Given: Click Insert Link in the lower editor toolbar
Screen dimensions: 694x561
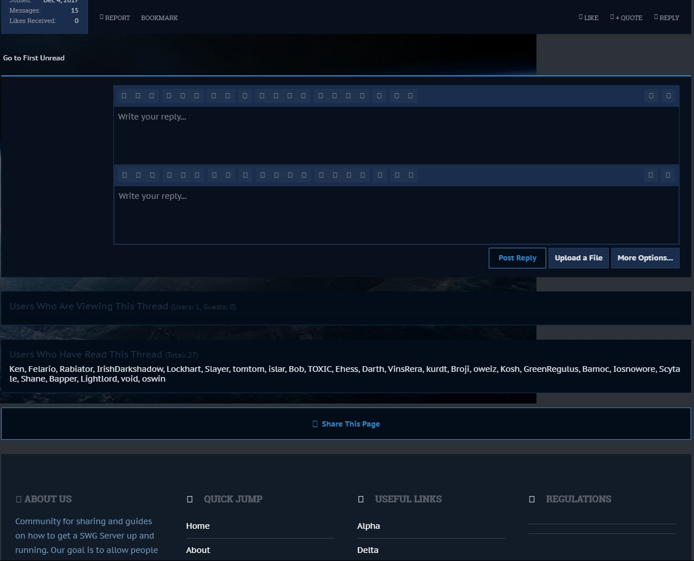Looking at the screenshot, I should click(214, 175).
